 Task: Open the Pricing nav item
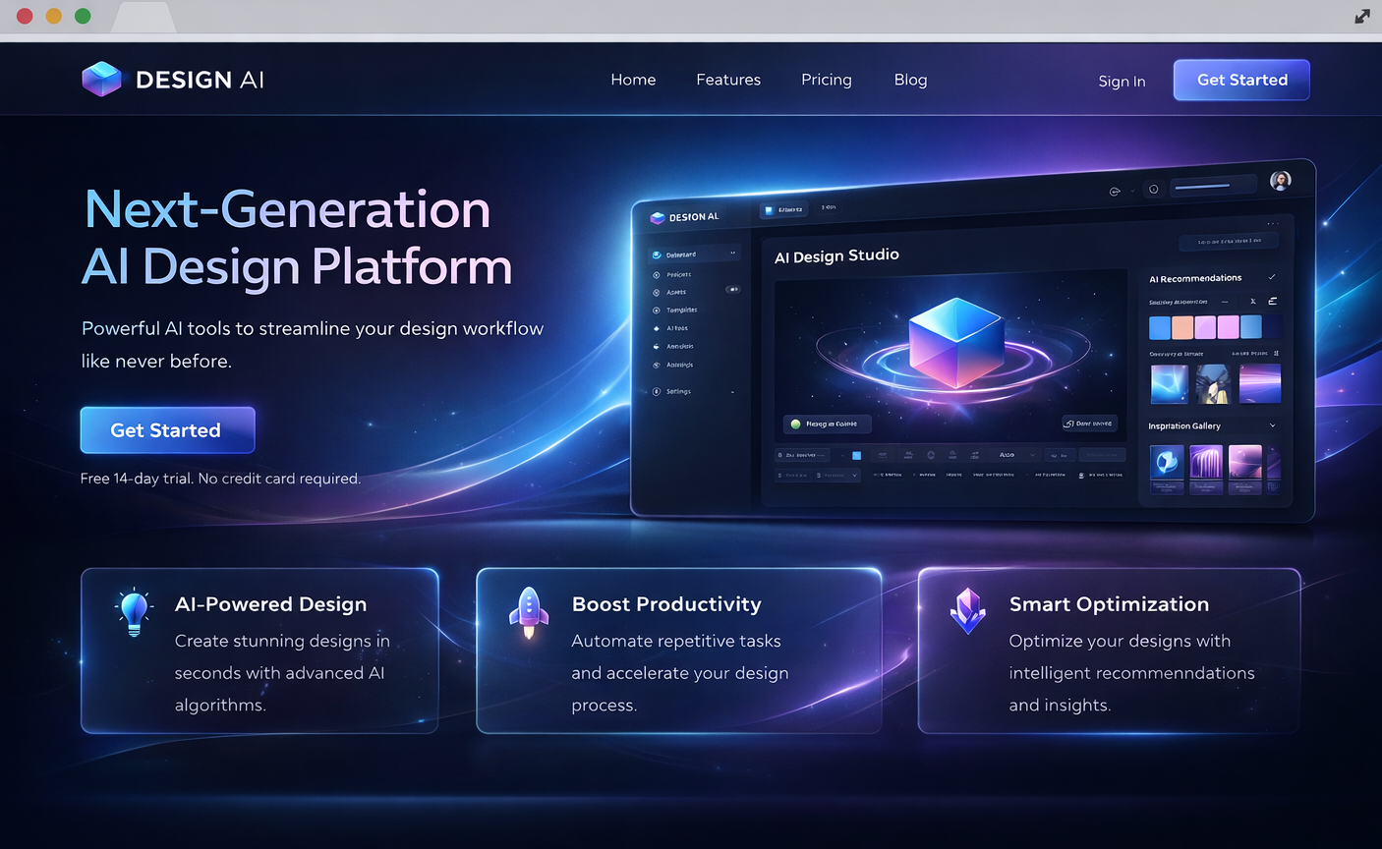(x=827, y=80)
